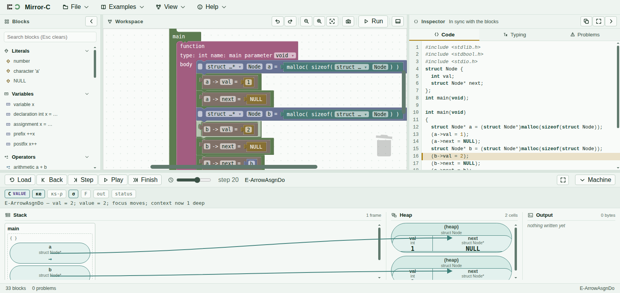This screenshot has width=620, height=293.
Task: Open the Machine dropdown
Action: point(595,180)
